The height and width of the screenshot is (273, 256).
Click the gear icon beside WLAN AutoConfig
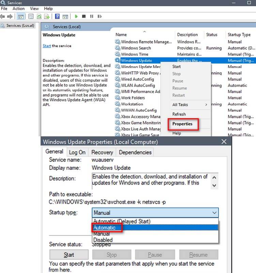(x=118, y=85)
